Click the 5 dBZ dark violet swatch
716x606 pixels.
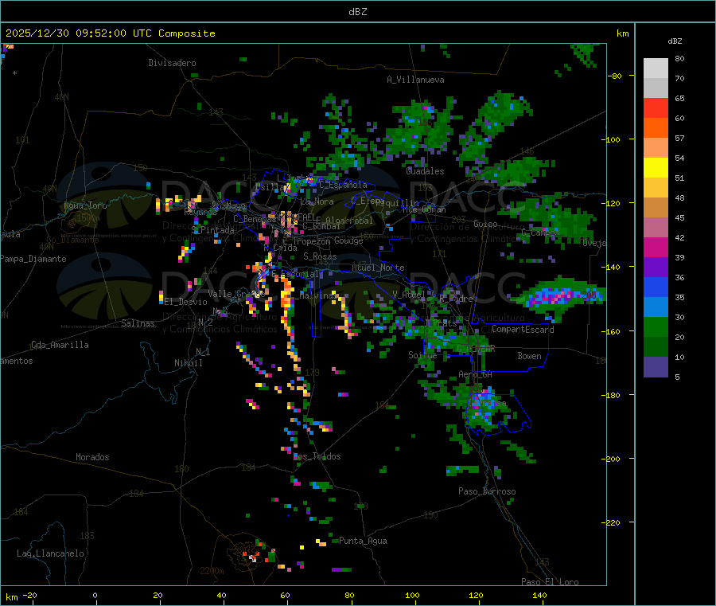click(x=656, y=367)
